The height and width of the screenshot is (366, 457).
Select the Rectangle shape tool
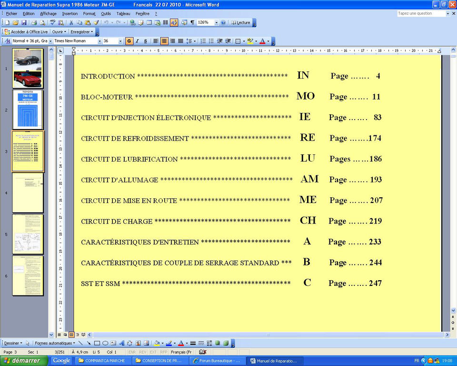pos(97,343)
